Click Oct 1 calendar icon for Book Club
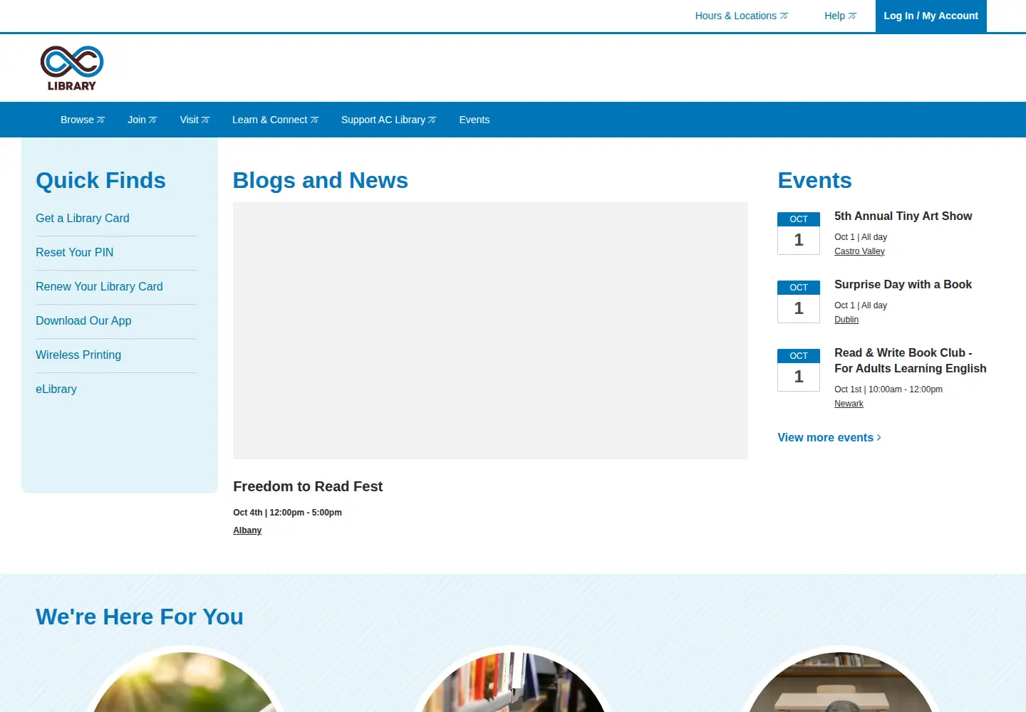This screenshot has height=712, width=1026. click(x=799, y=370)
